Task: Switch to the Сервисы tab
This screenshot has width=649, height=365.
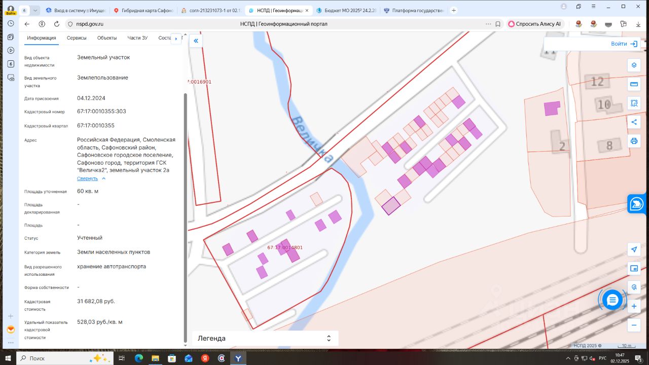Action: 77,38
